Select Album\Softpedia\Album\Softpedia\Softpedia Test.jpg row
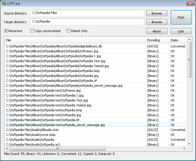The image size is (196, 161). coord(96,61)
